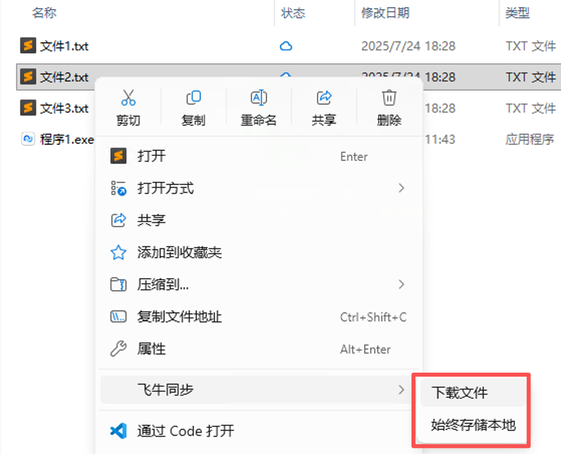Expand the 打开方式 submenu arrow
Screen dimensions: 561x454
(x=401, y=188)
